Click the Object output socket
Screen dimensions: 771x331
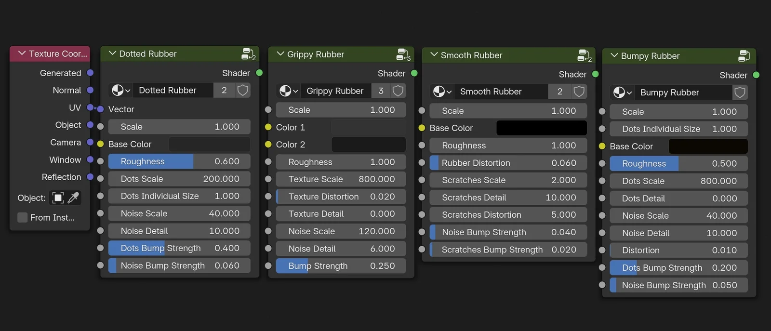point(90,125)
